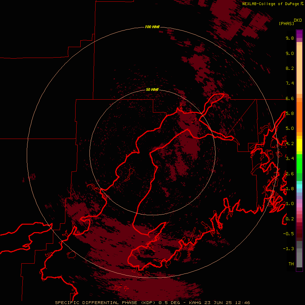This screenshot has height=305, width=305.
Task: Pick the pink band of the color bar
Action: pos(299,205)
